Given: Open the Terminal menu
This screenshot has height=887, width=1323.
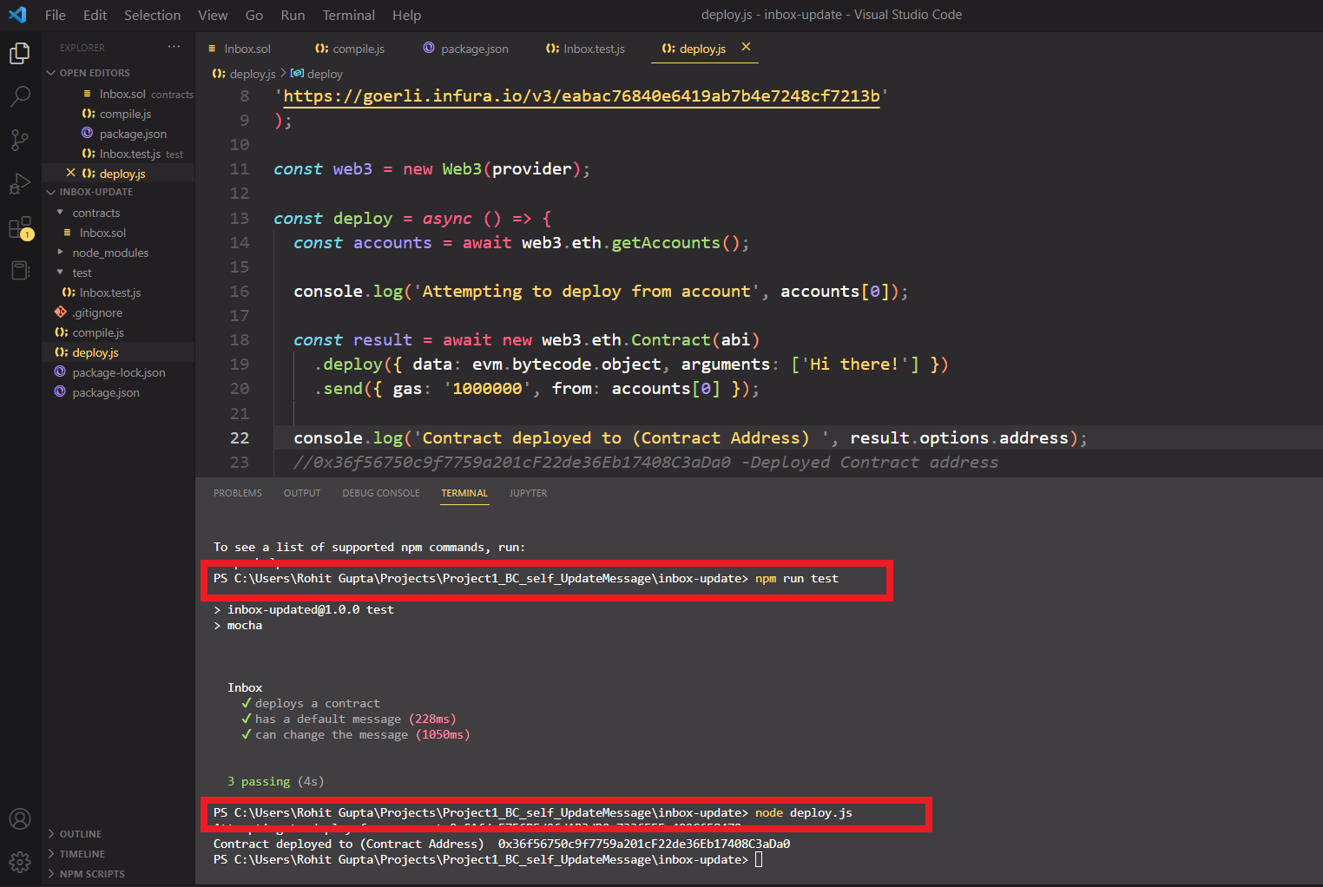Looking at the screenshot, I should click(x=348, y=15).
